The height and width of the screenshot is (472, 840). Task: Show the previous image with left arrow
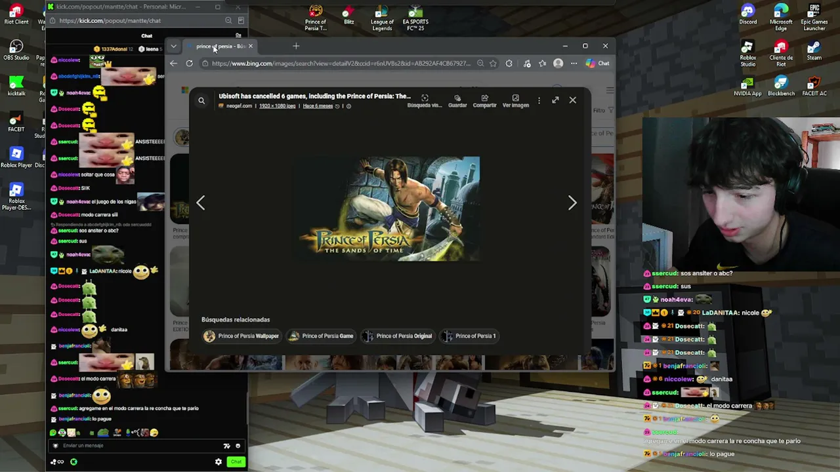tap(201, 203)
